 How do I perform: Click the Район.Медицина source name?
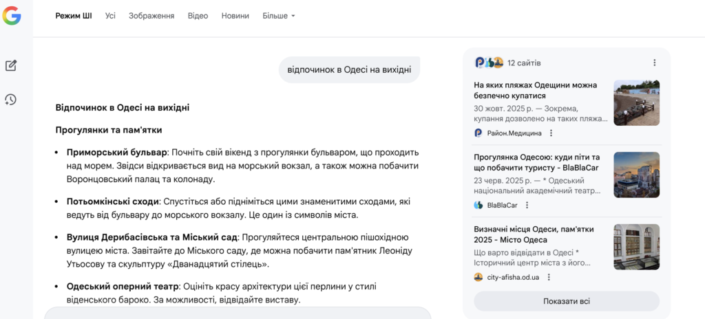(x=514, y=133)
